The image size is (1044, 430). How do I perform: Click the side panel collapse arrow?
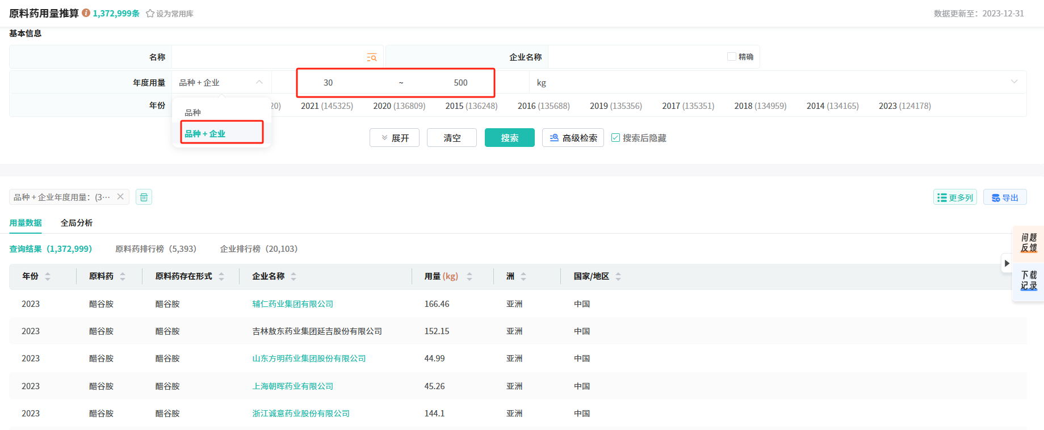coord(1007,263)
